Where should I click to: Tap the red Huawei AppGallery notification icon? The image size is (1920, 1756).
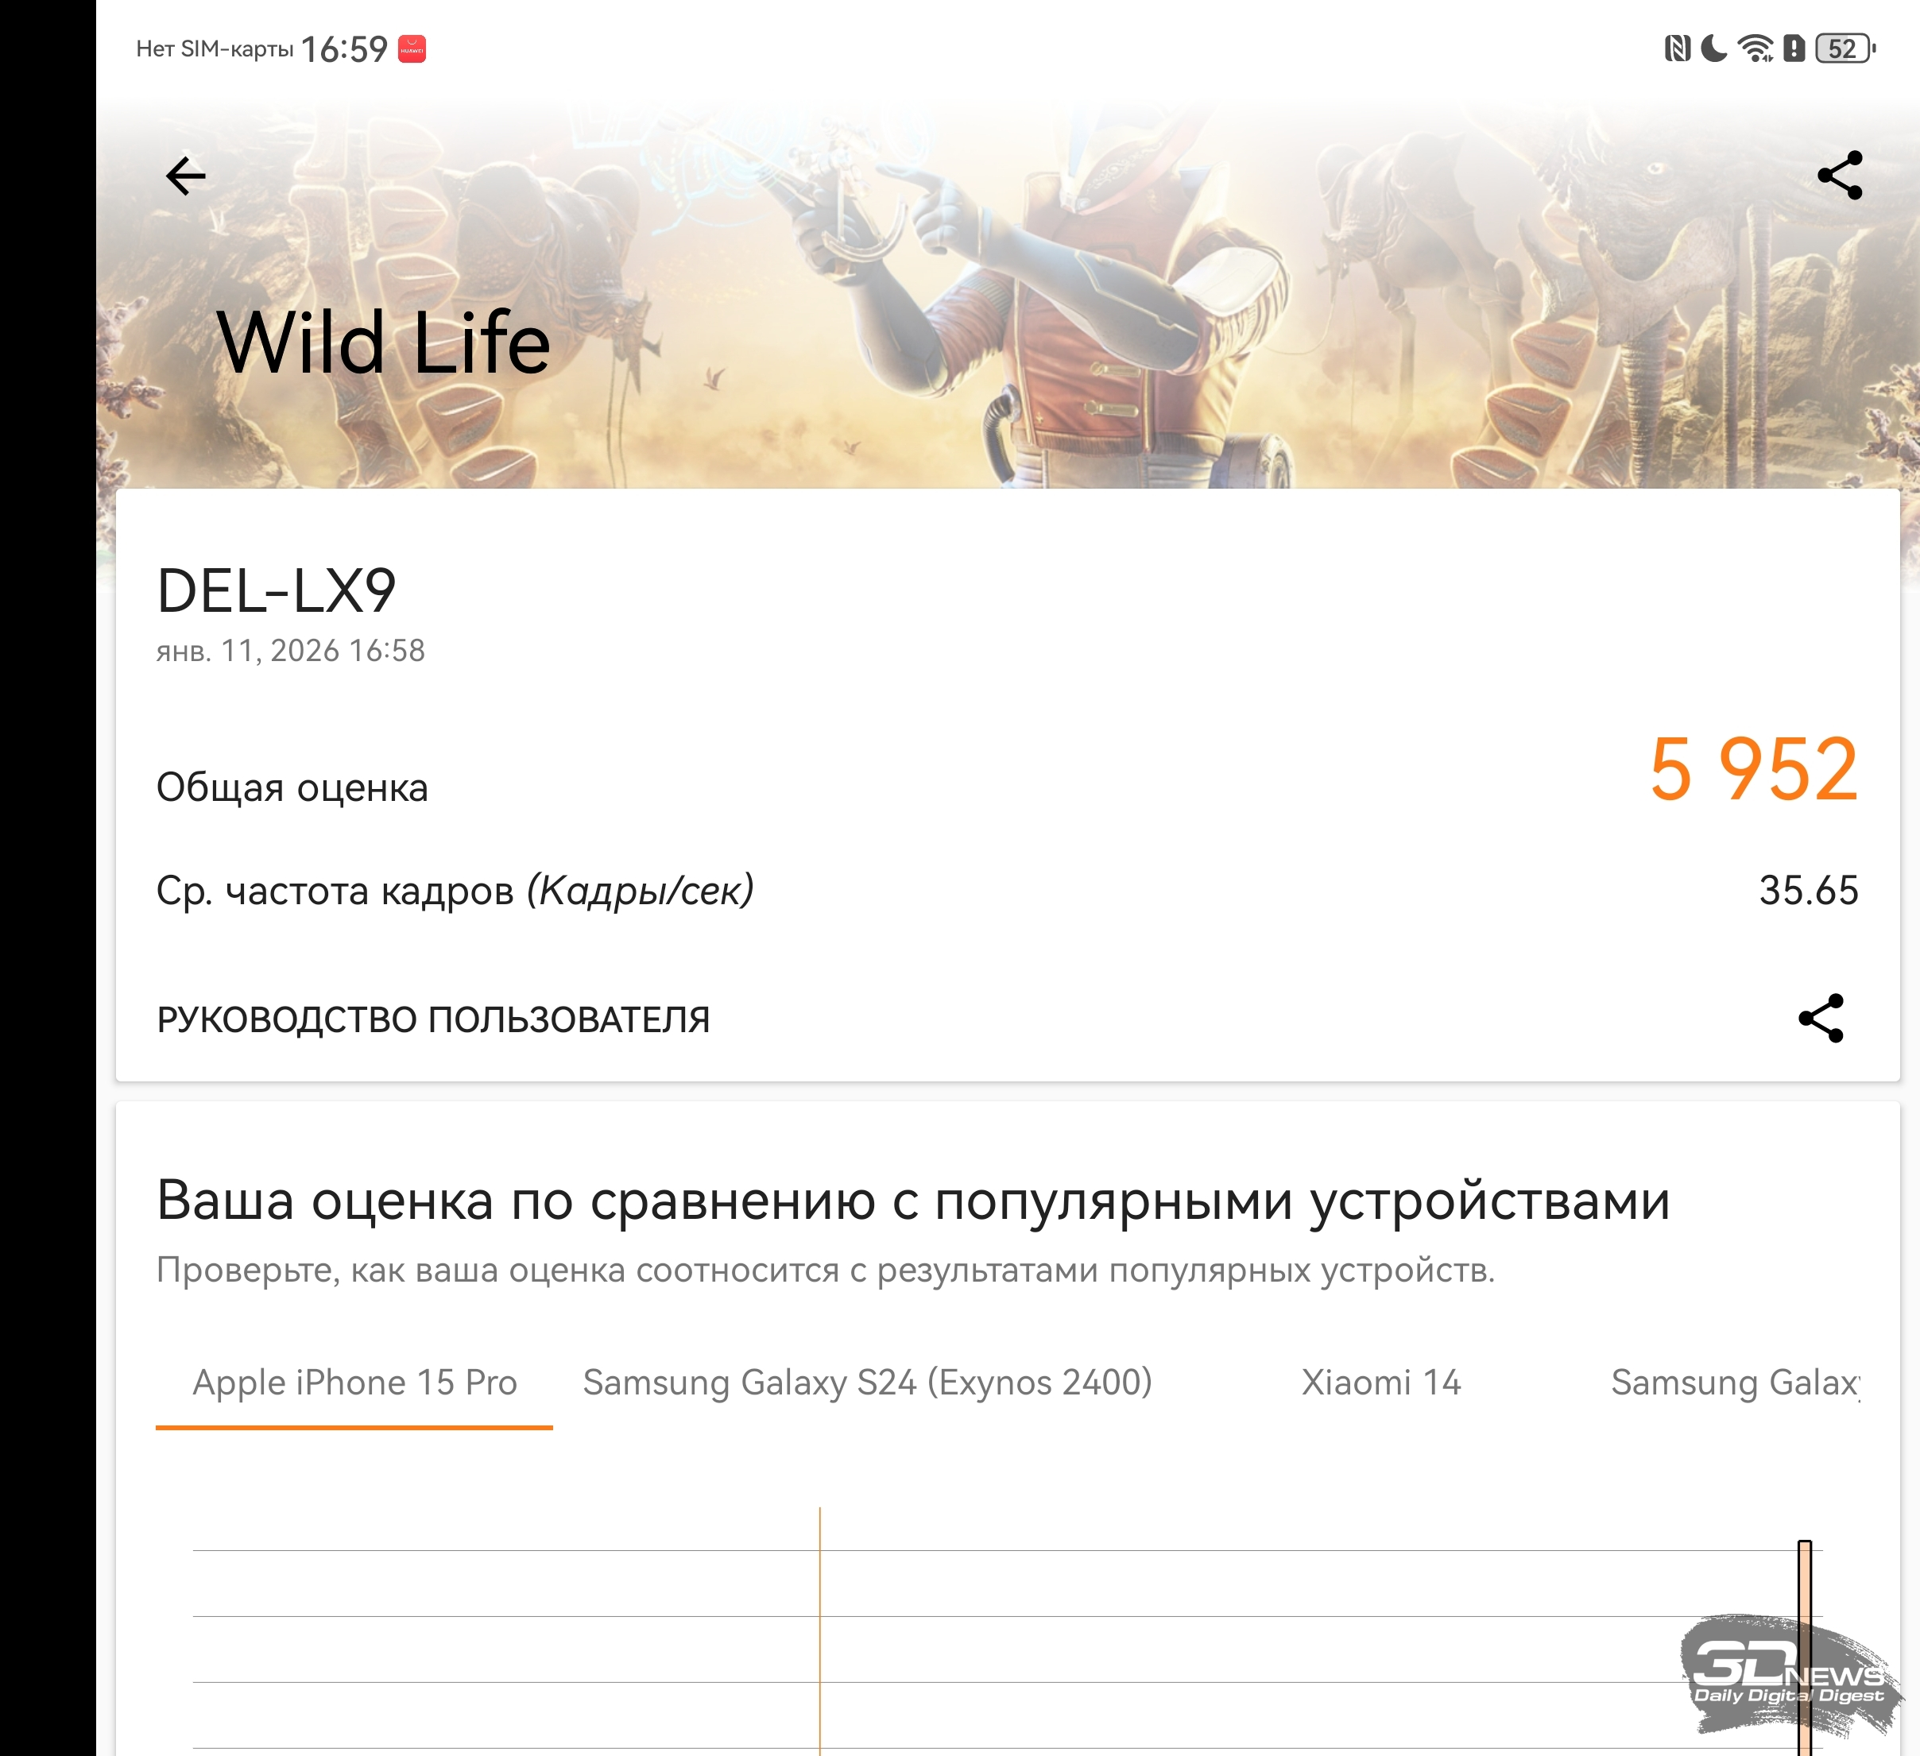tap(412, 48)
